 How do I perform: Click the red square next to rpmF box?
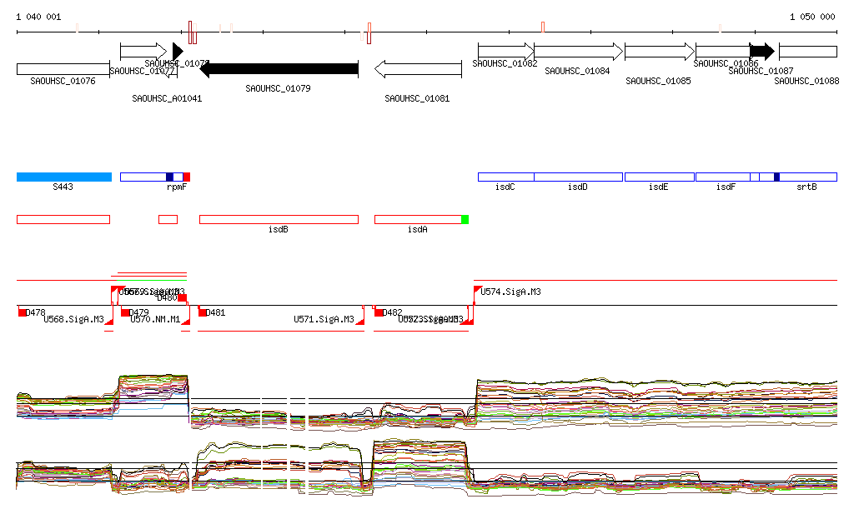click(x=187, y=177)
